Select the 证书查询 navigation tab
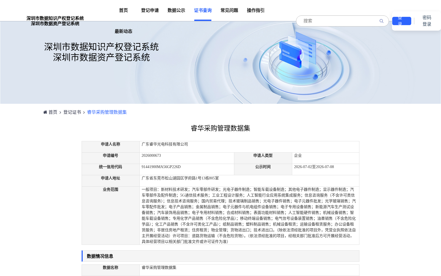441x276 pixels. coord(203,10)
